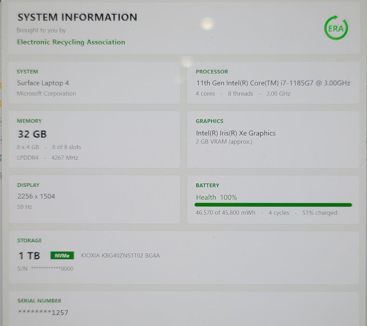The image size is (367, 326).
Task: Click the 'LPDDR4' memory type
Action: (27, 158)
